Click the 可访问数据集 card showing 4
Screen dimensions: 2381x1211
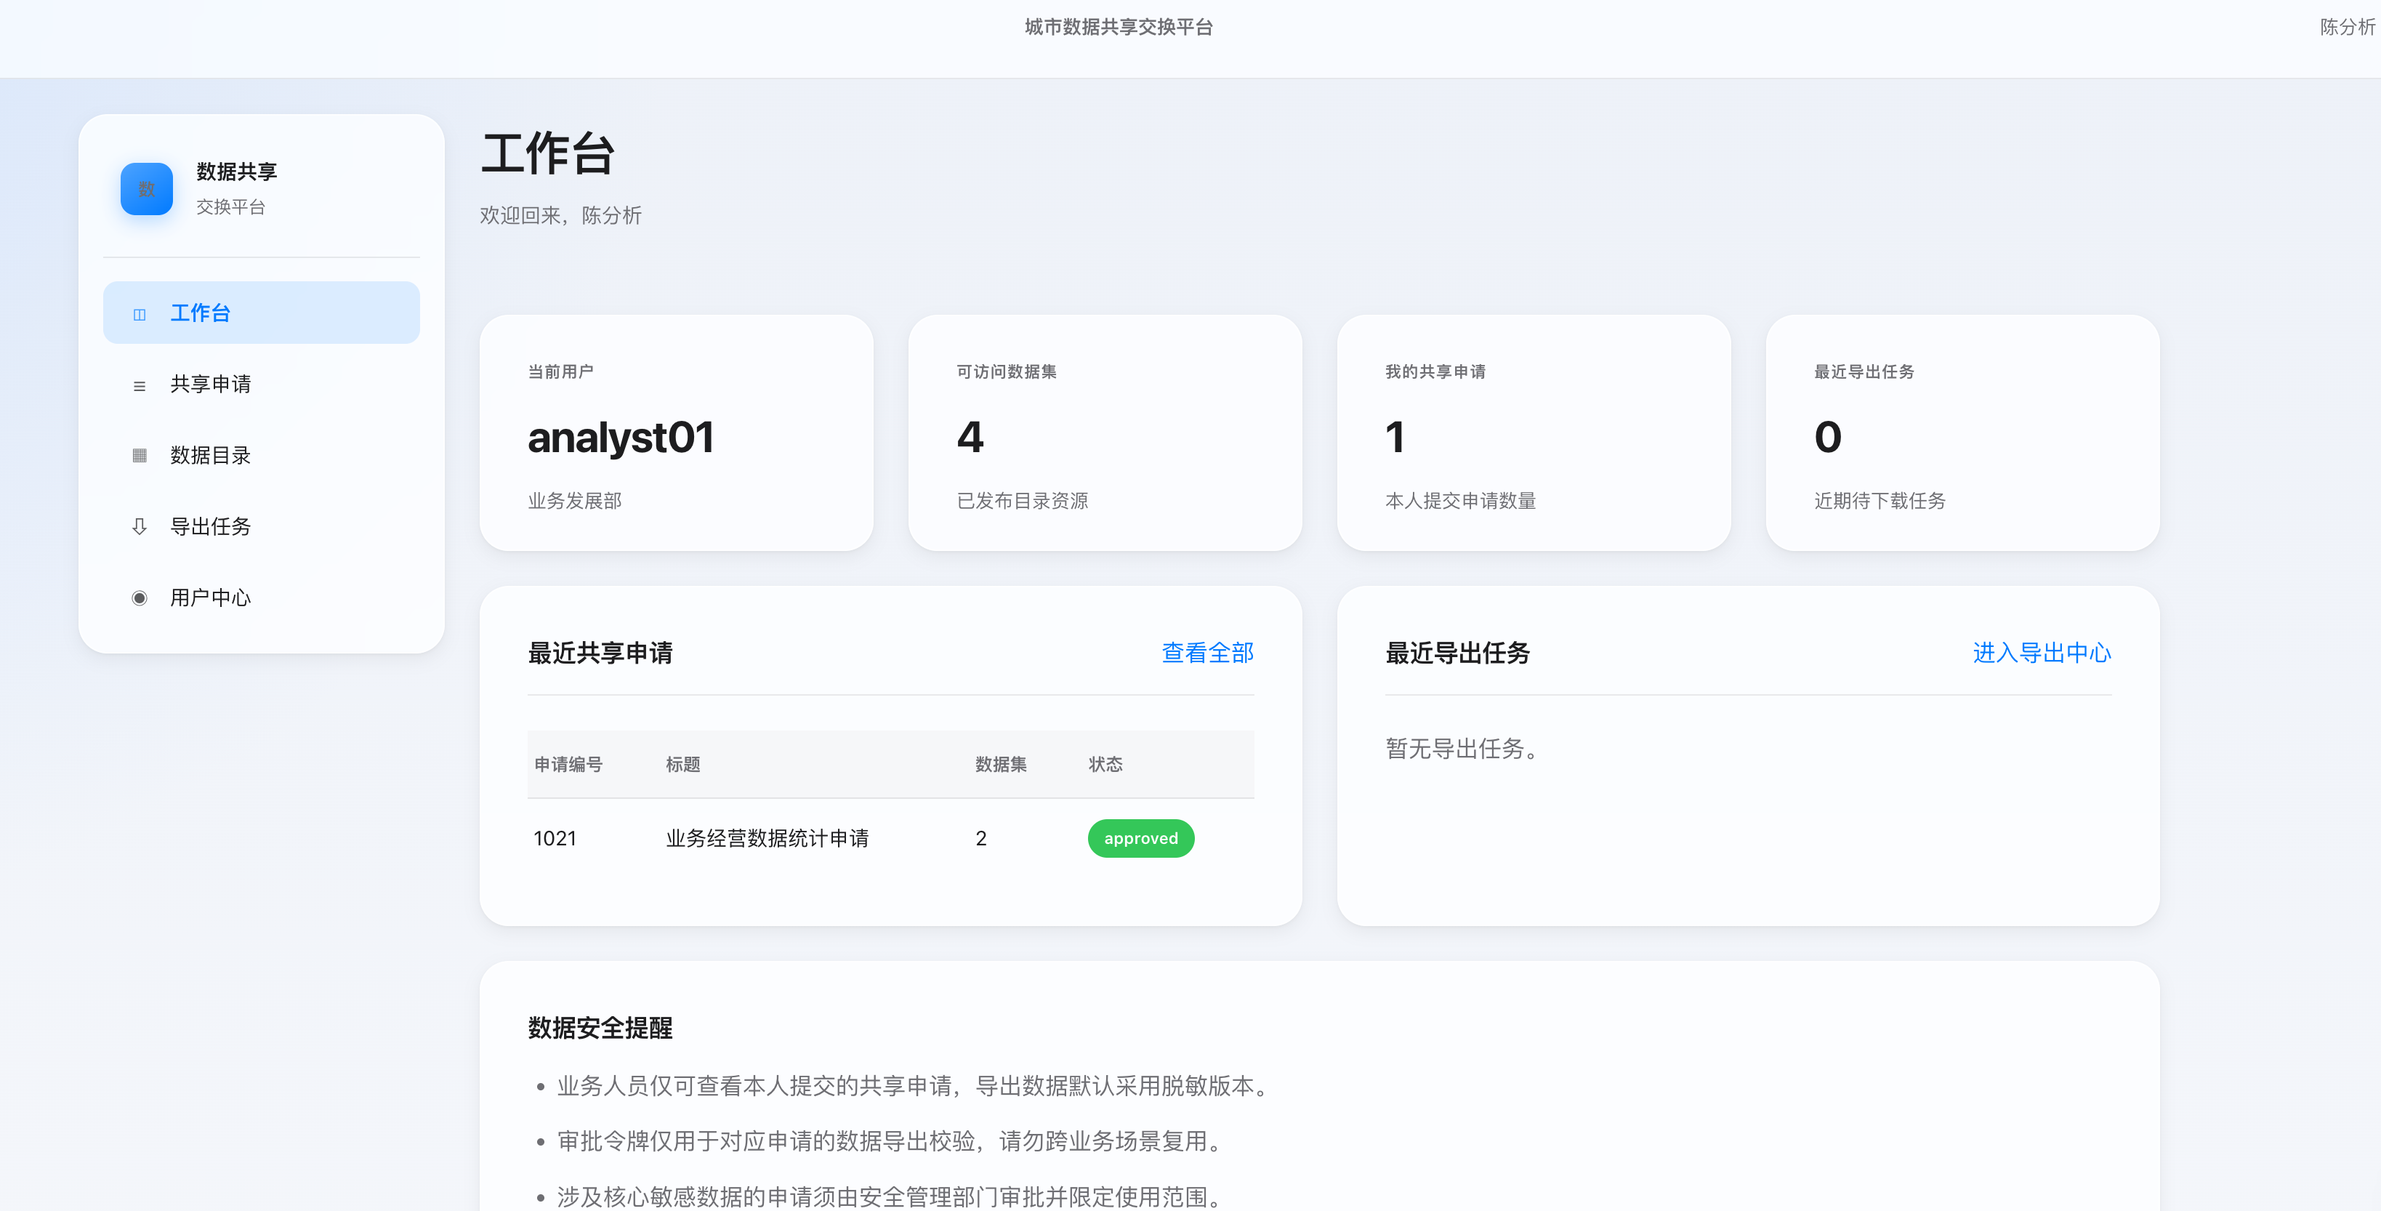1105,432
